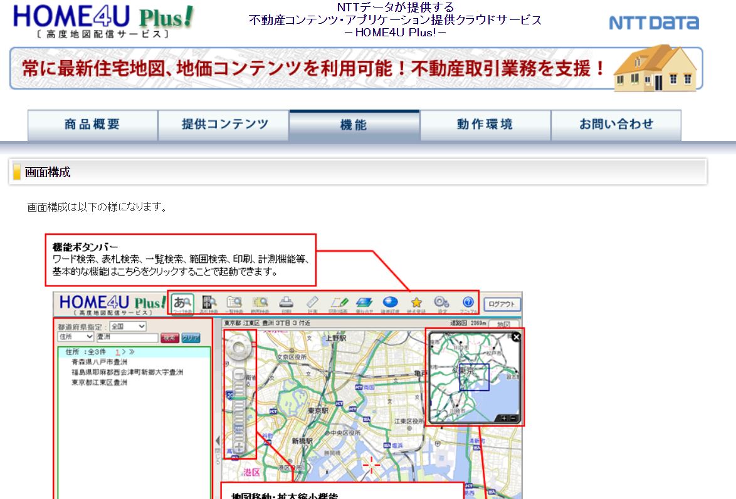Image resolution: width=736 pixels, height=499 pixels.
Task: Open the 一覧検索 list search tool
Action: [234, 304]
